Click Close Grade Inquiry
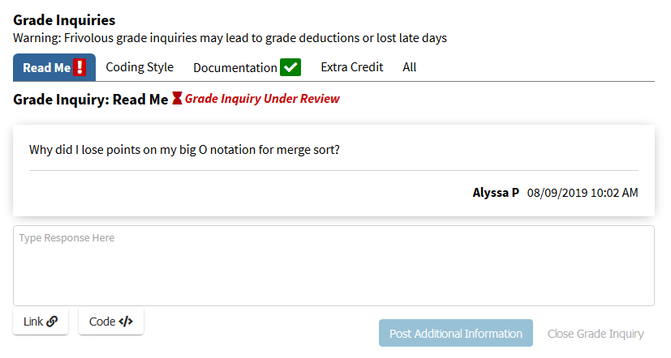The width and height of the screenshot is (671, 358). coord(596,334)
